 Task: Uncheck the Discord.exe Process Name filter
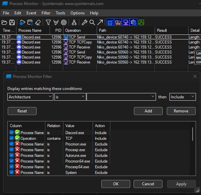tap(11, 132)
